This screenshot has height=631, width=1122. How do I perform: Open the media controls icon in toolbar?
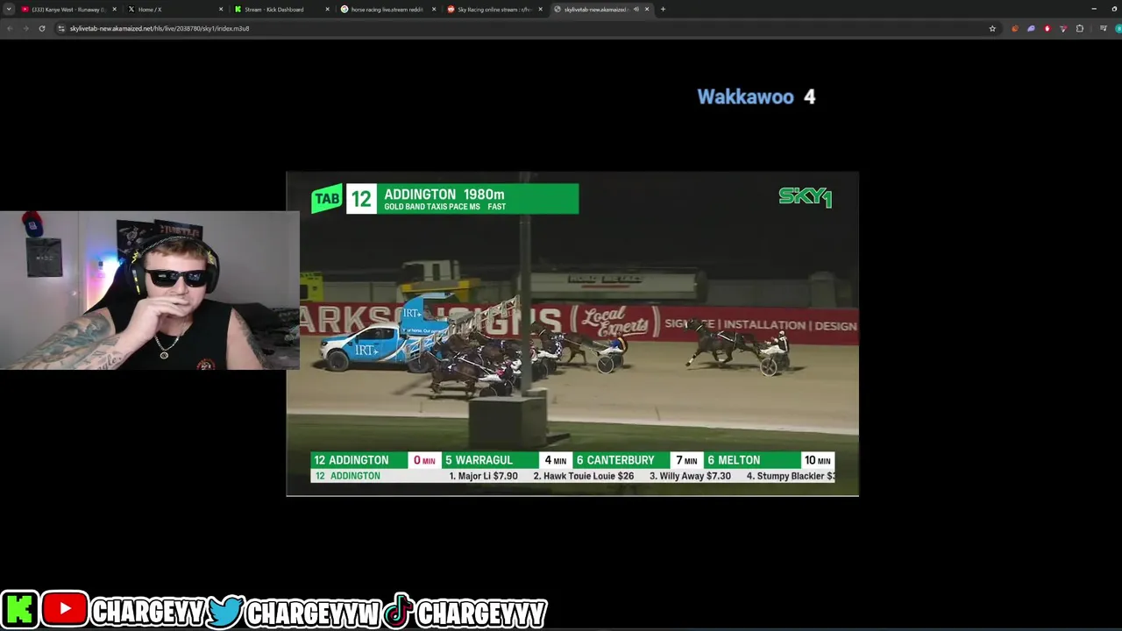coord(1103,28)
